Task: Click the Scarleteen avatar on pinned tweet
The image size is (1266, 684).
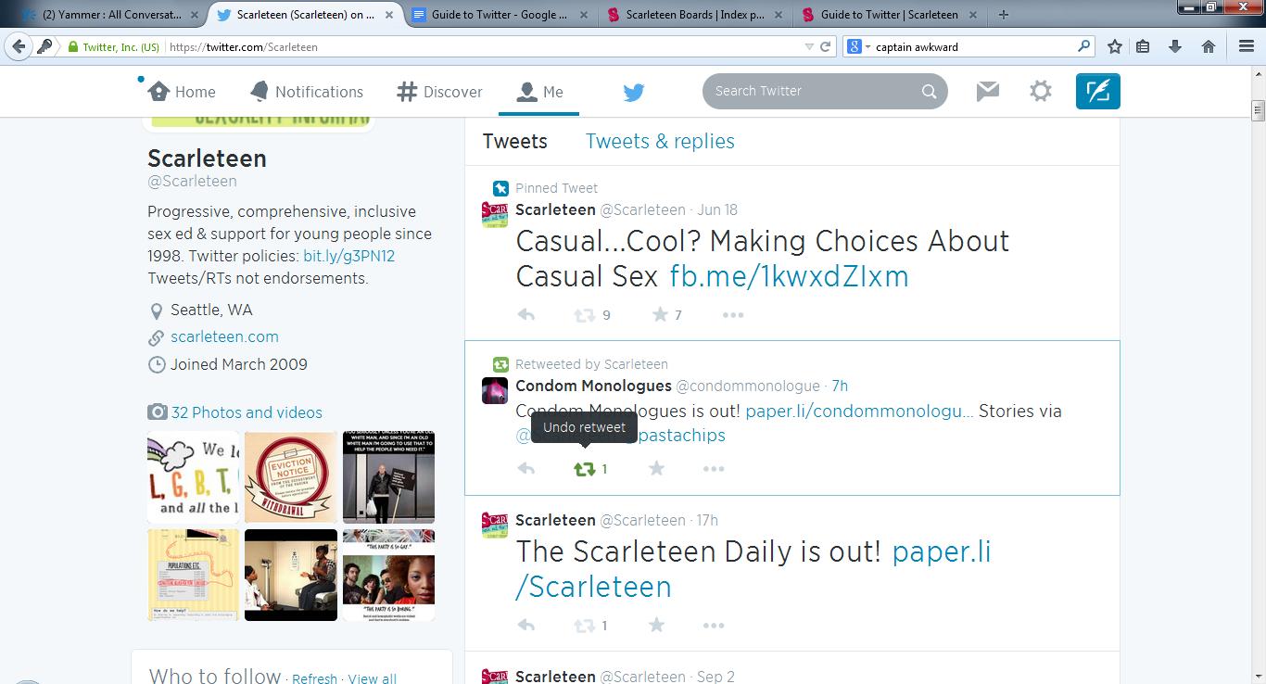Action: 495,214
